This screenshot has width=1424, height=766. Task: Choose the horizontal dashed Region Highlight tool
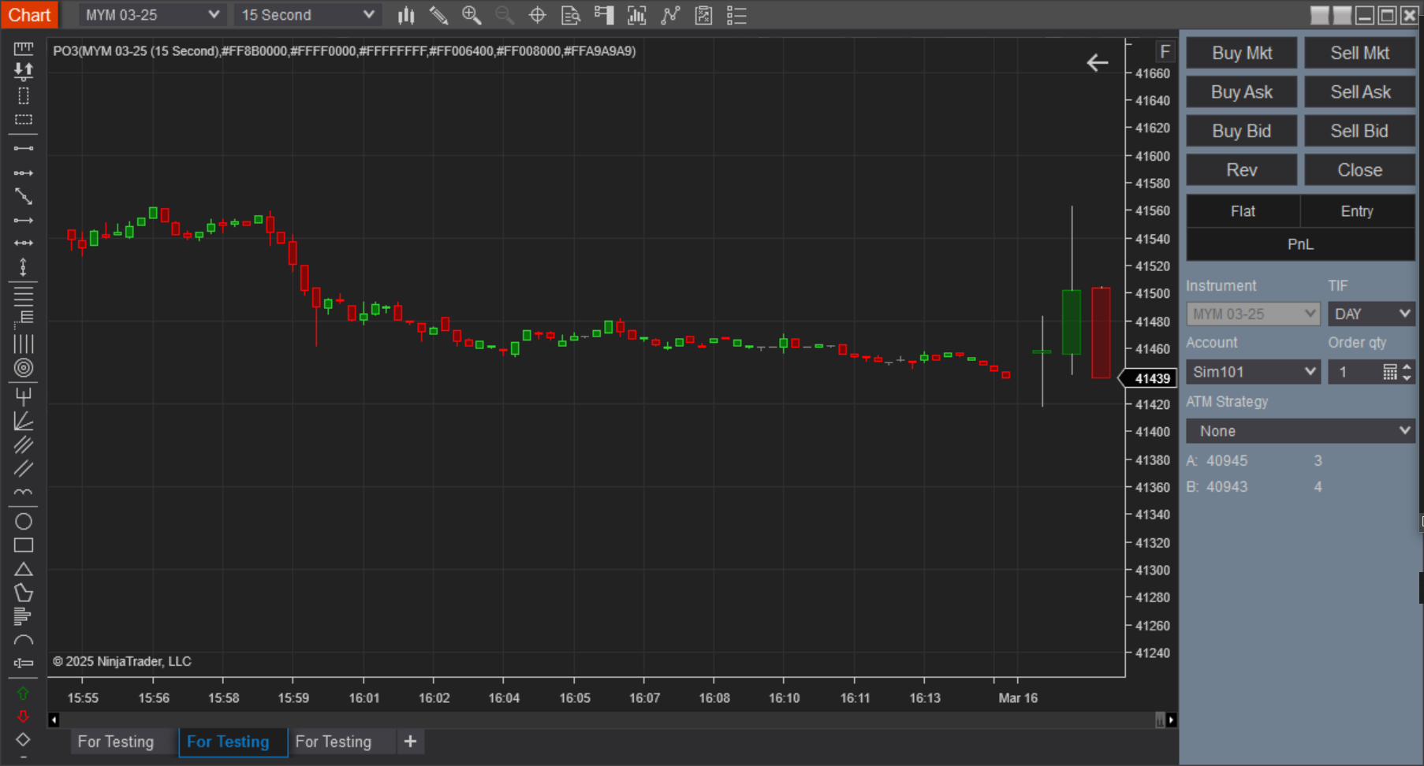click(24, 120)
